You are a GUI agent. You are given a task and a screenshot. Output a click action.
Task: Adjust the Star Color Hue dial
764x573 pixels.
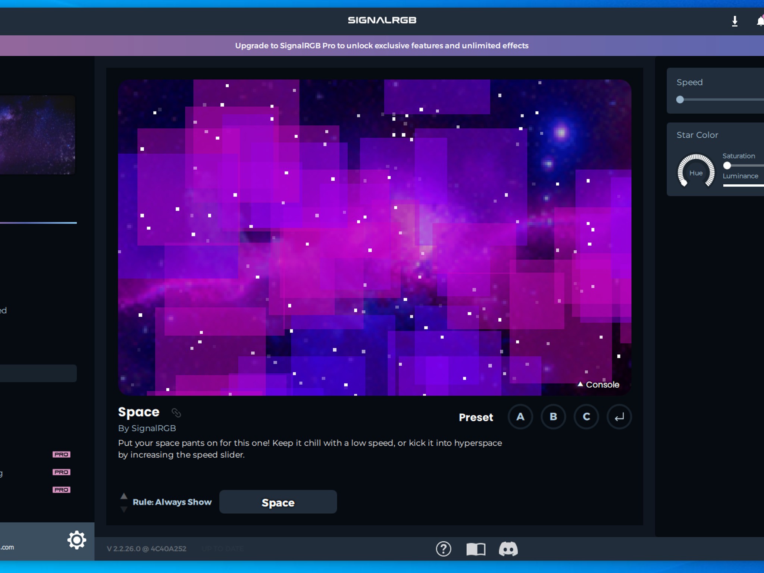(x=696, y=171)
